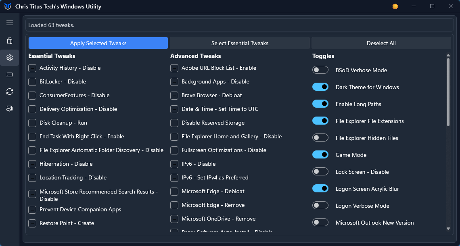This screenshot has height=246, width=460.
Task: Check Fullscreen Optimizations - Disable
Action: (x=174, y=150)
